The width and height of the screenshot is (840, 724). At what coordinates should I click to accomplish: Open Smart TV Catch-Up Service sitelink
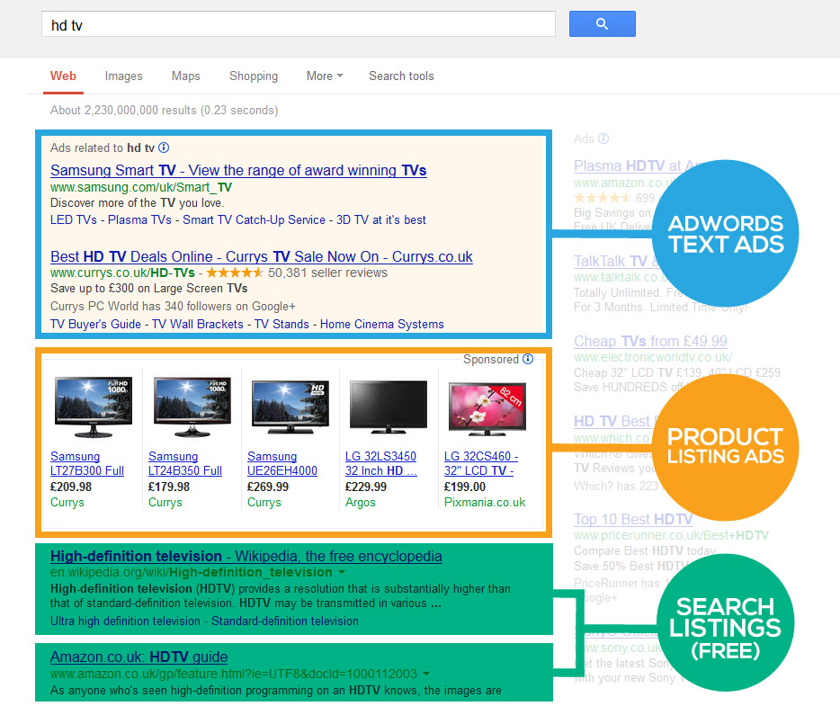click(254, 219)
